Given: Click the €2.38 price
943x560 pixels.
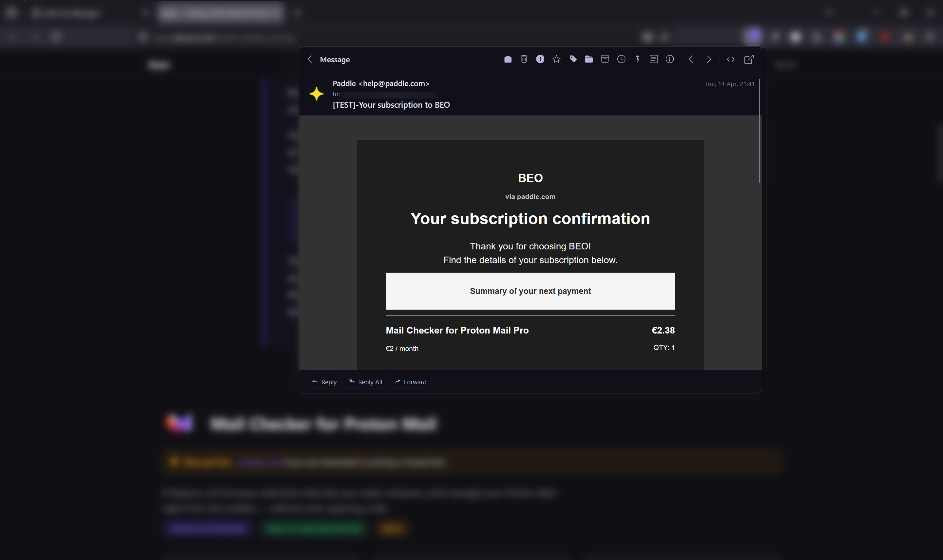Looking at the screenshot, I should (x=663, y=330).
